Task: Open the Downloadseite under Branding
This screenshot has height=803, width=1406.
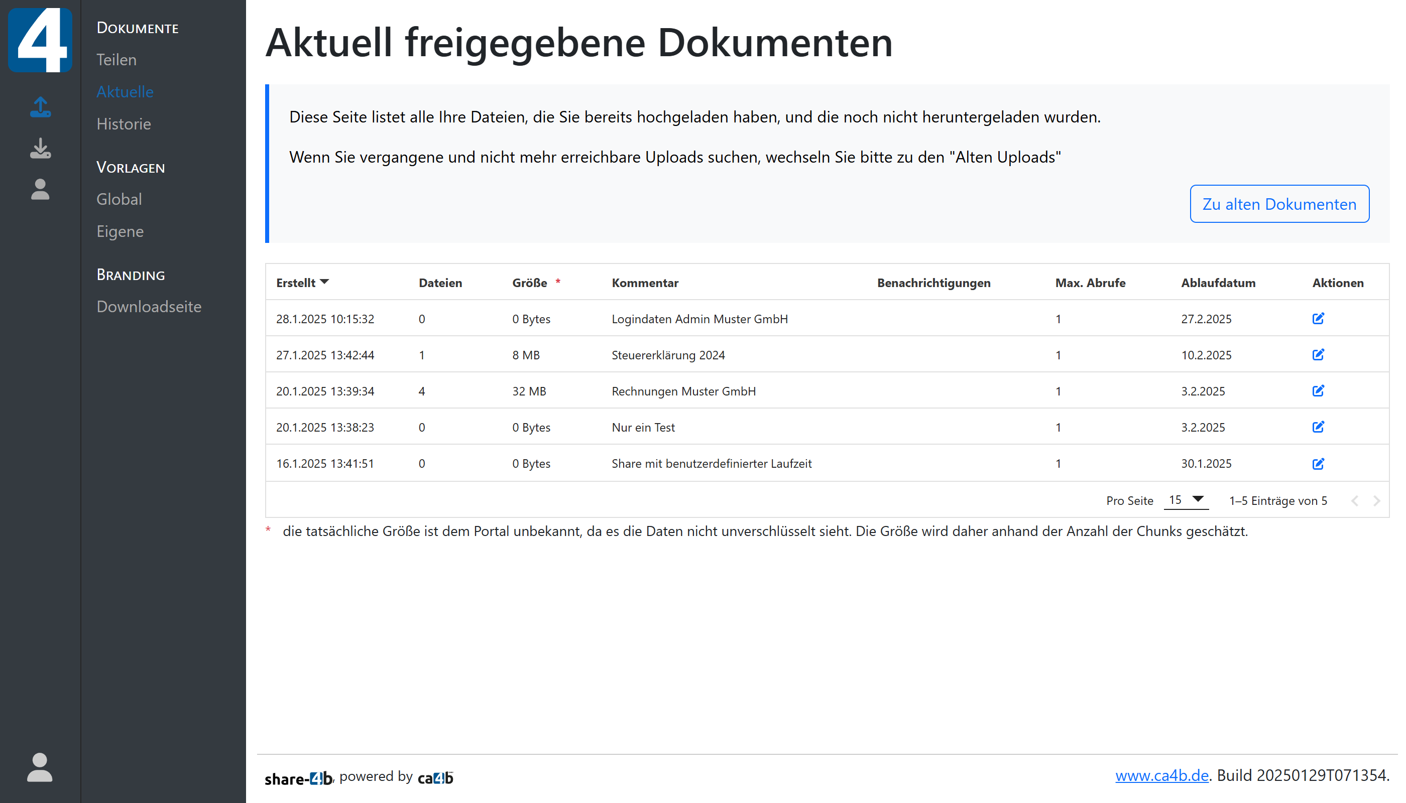Action: pos(149,306)
